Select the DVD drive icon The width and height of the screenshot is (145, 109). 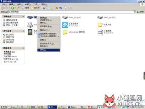click(30, 25)
